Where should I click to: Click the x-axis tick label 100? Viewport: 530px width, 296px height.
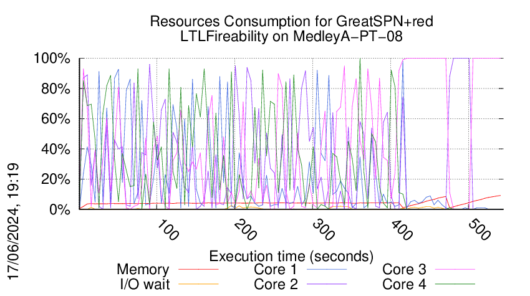(168, 230)
